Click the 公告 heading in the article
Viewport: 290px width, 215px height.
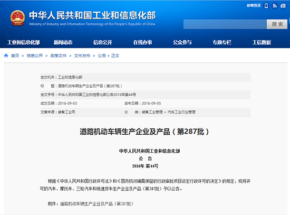pyautogui.click(x=146, y=158)
